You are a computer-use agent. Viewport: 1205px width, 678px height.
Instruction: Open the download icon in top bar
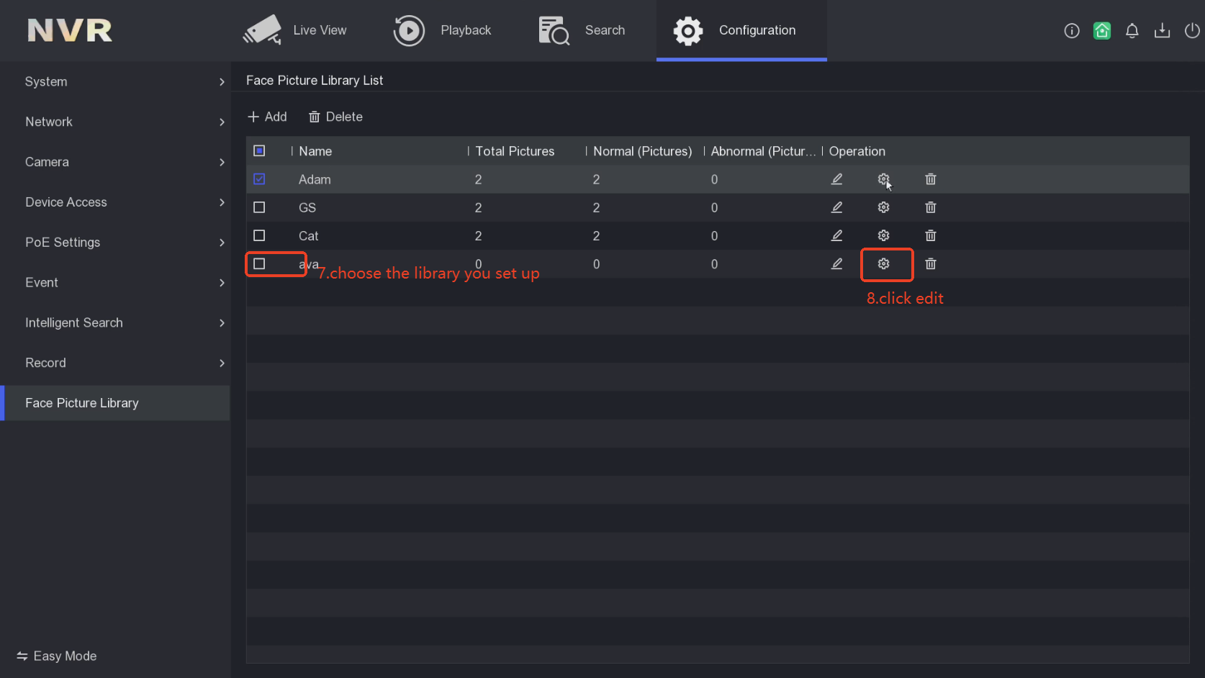tap(1162, 30)
